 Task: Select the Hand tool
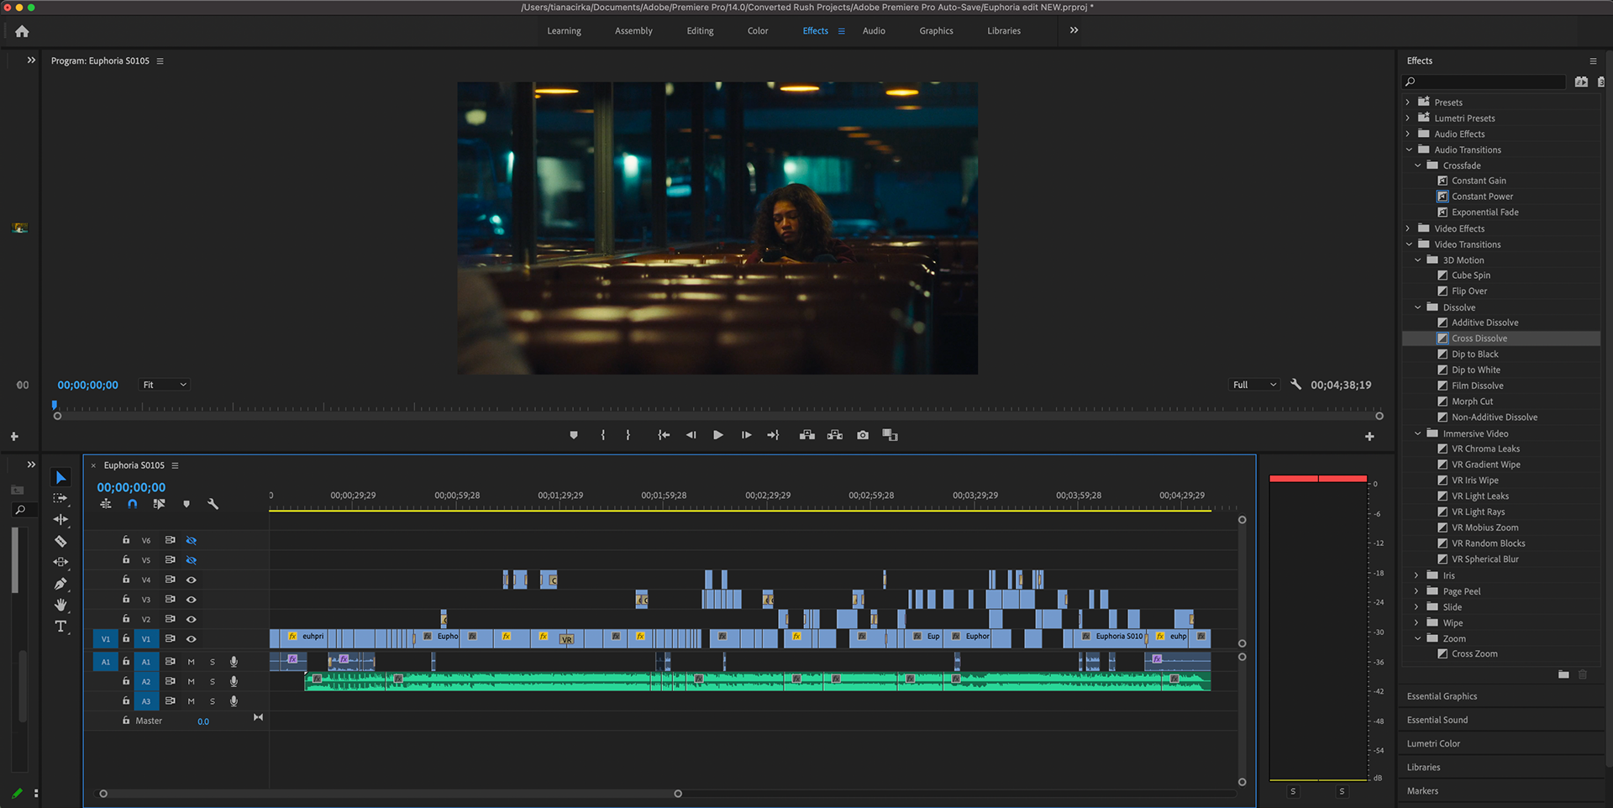pos(60,605)
